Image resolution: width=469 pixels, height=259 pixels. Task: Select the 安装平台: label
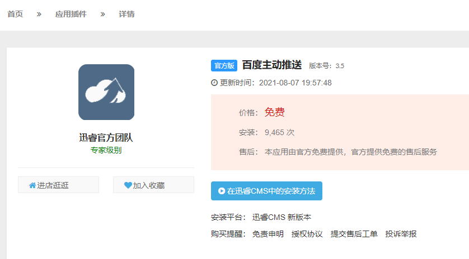click(x=228, y=217)
